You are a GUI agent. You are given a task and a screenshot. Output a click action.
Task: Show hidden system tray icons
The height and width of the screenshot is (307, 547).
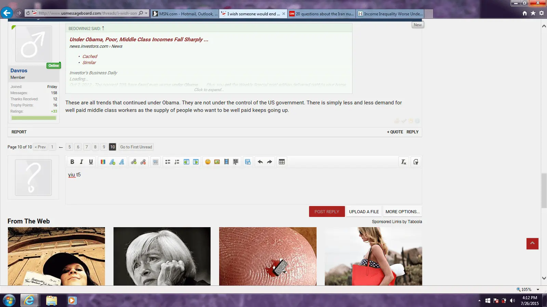[x=479, y=301]
